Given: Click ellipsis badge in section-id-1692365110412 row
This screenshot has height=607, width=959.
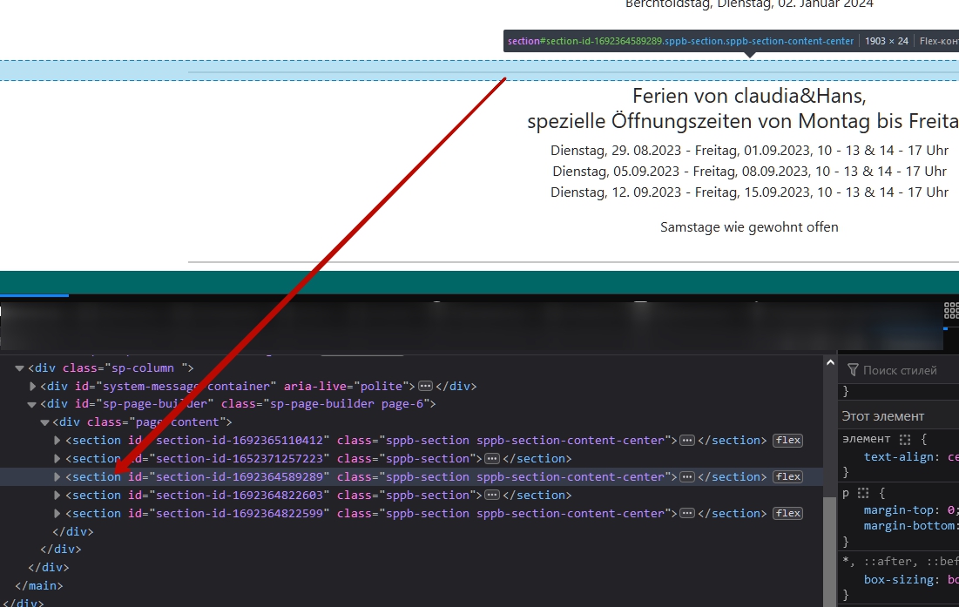Looking at the screenshot, I should point(687,441).
